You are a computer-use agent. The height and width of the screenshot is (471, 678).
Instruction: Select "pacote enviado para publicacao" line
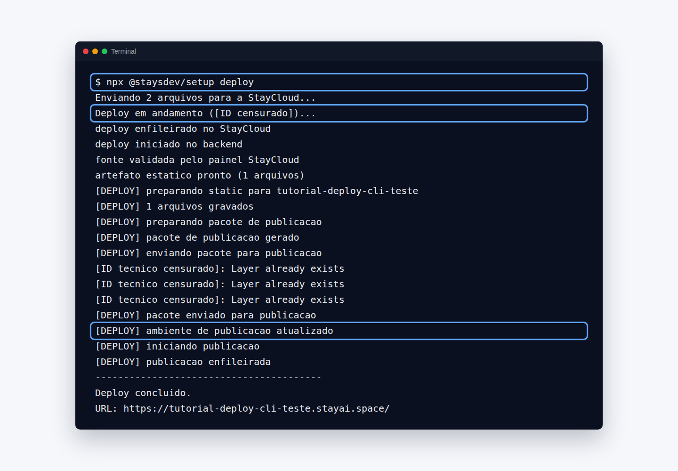[206, 315]
